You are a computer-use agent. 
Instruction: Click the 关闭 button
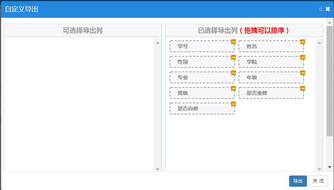coord(318,181)
